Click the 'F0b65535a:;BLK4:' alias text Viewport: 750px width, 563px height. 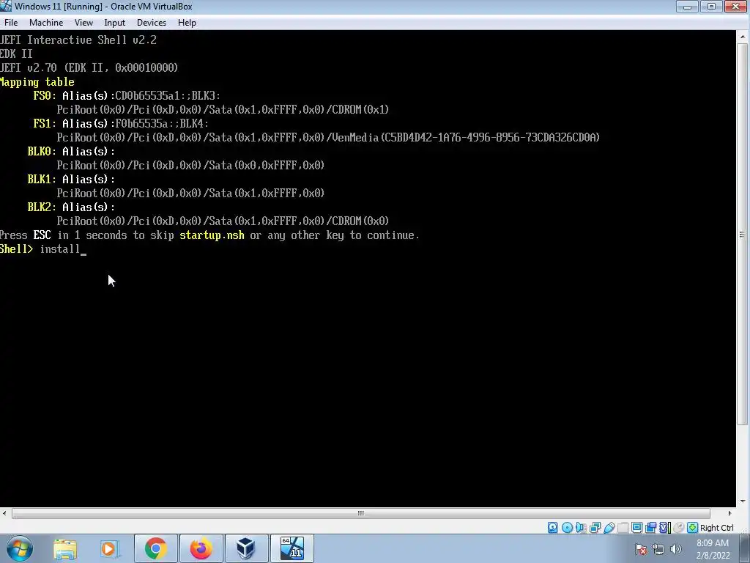point(162,123)
